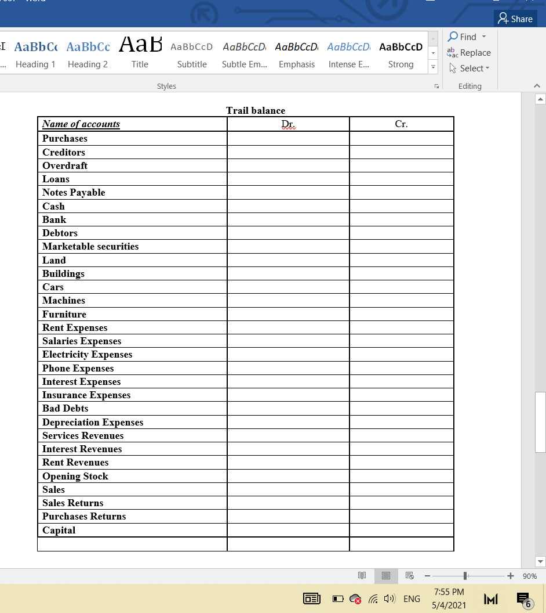The width and height of the screenshot is (546, 613).
Task: Click the Buildings row label
Action: pos(63,273)
